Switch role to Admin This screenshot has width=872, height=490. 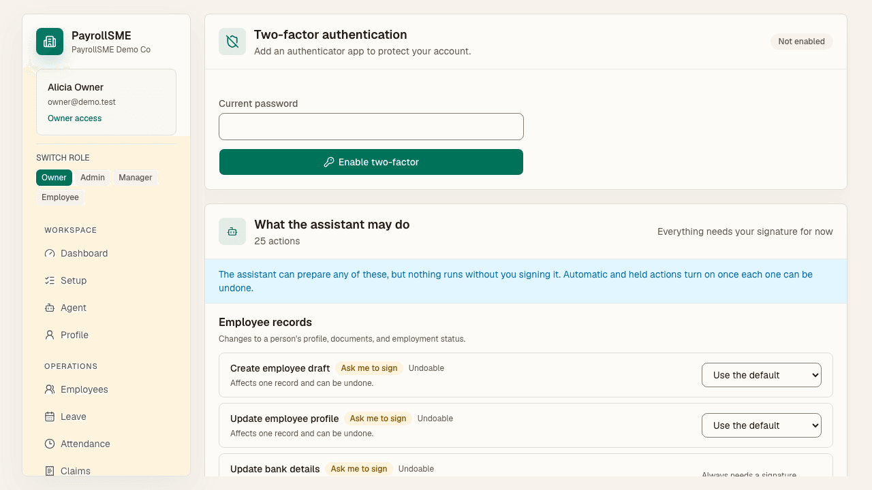point(93,178)
